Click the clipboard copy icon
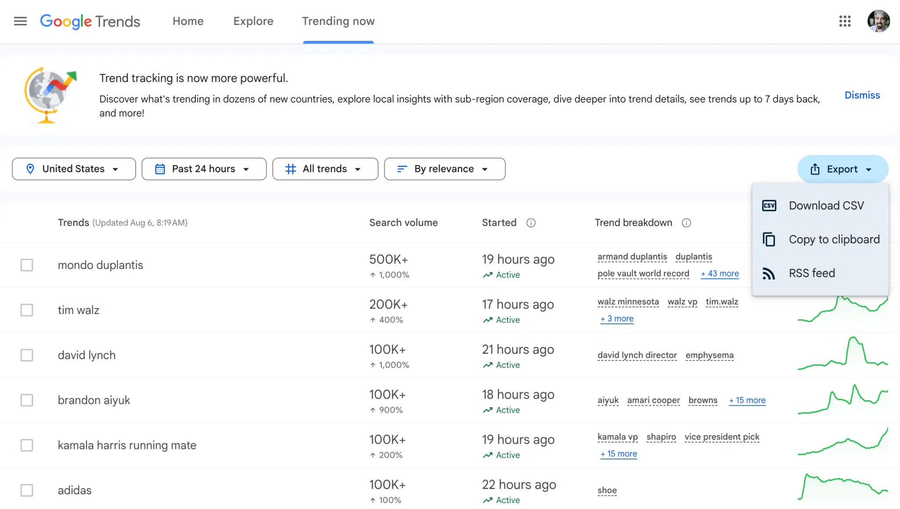This screenshot has height=509, width=900. point(769,239)
